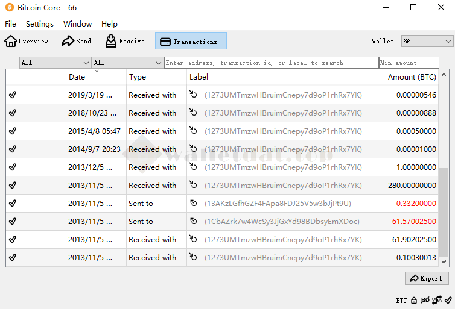Screen dimensions: 455x309
Task: Click the wallet encryption lock icon
Action: 414,300
